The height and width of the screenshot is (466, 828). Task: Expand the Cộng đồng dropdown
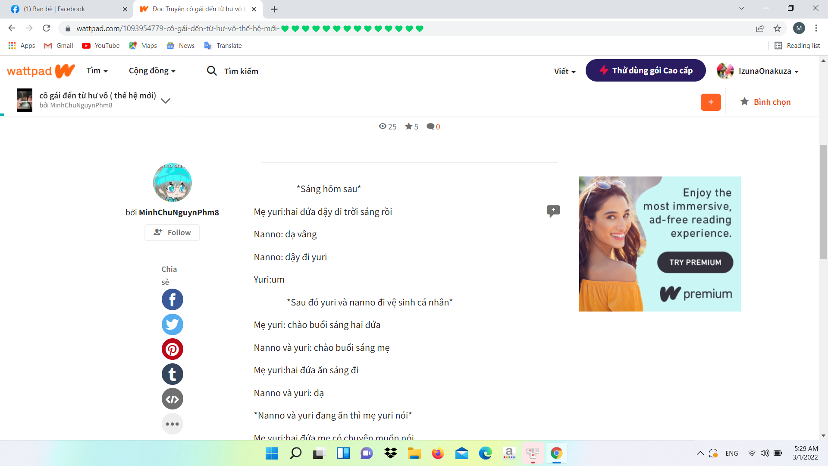click(x=152, y=71)
